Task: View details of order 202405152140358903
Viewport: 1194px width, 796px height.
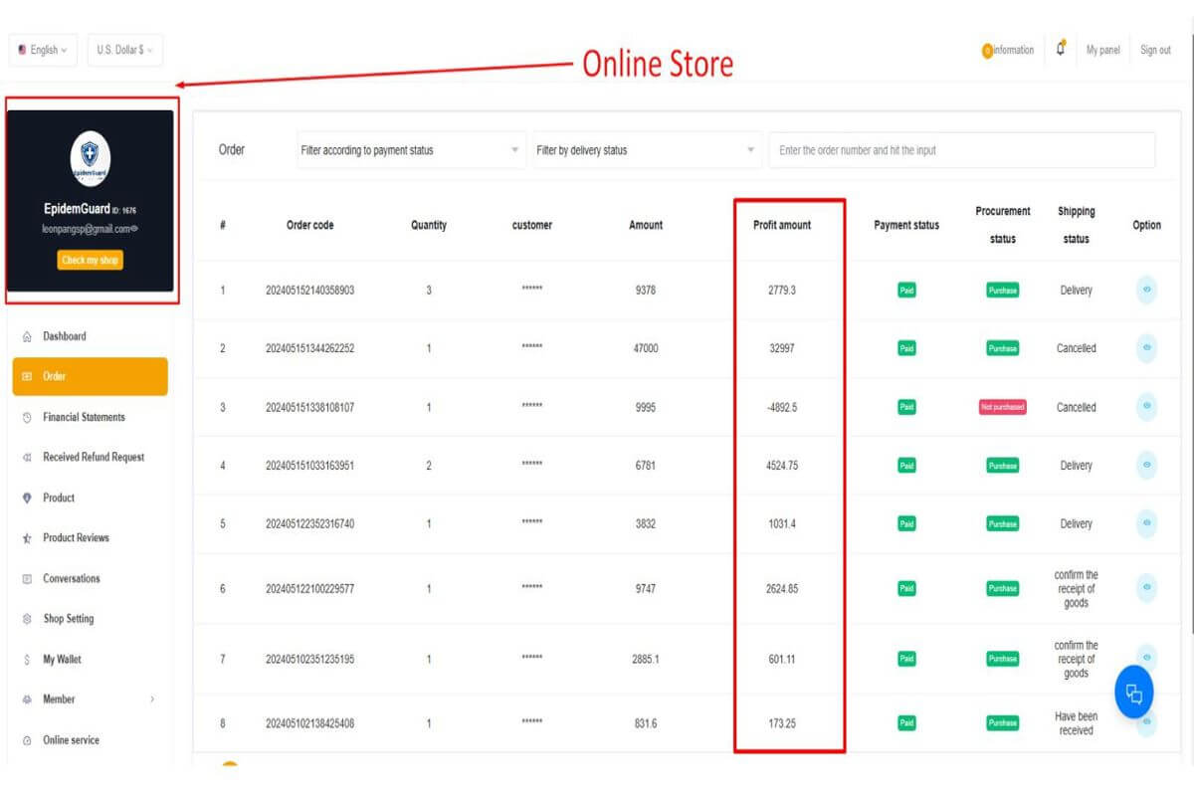Action: pyautogui.click(x=1146, y=290)
